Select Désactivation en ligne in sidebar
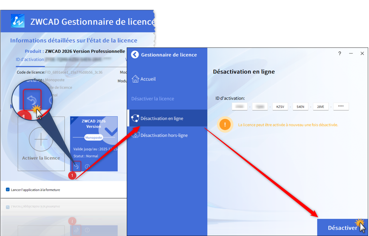 [x=162, y=118]
